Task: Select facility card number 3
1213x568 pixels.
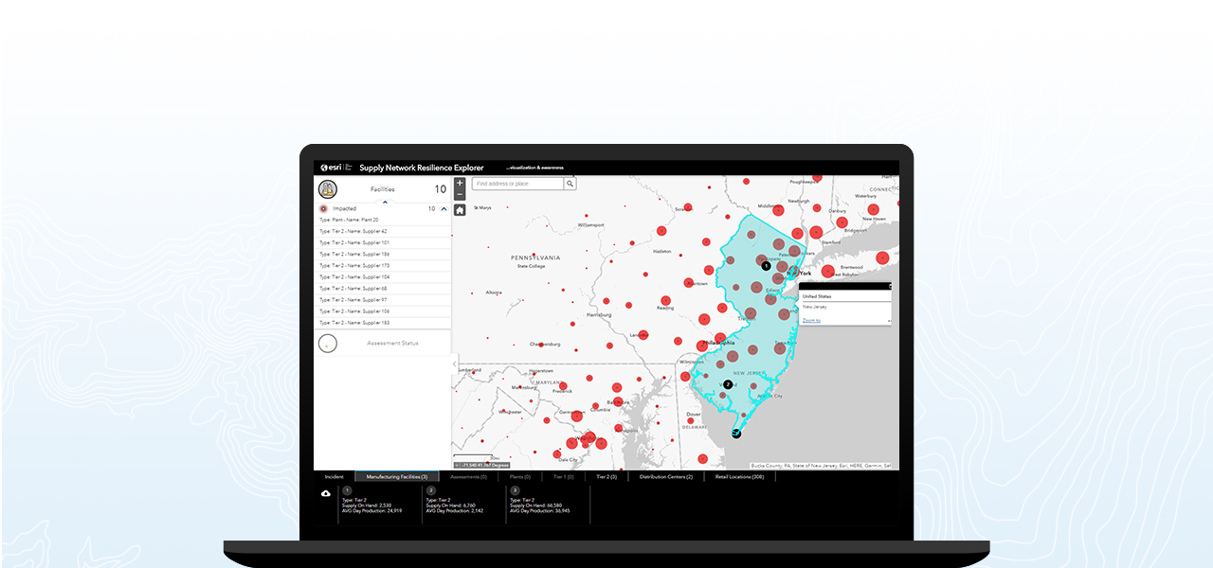Action: (547, 502)
